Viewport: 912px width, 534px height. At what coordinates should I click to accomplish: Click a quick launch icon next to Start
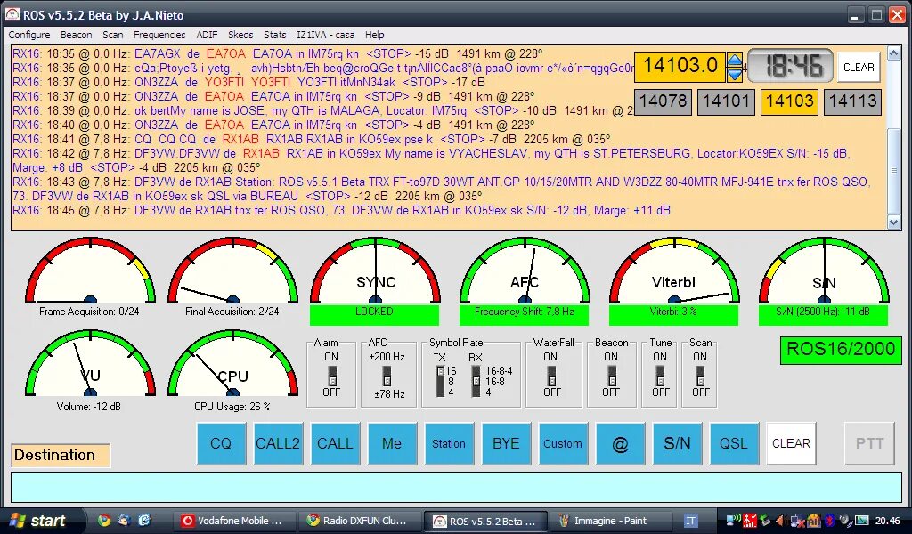click(105, 520)
